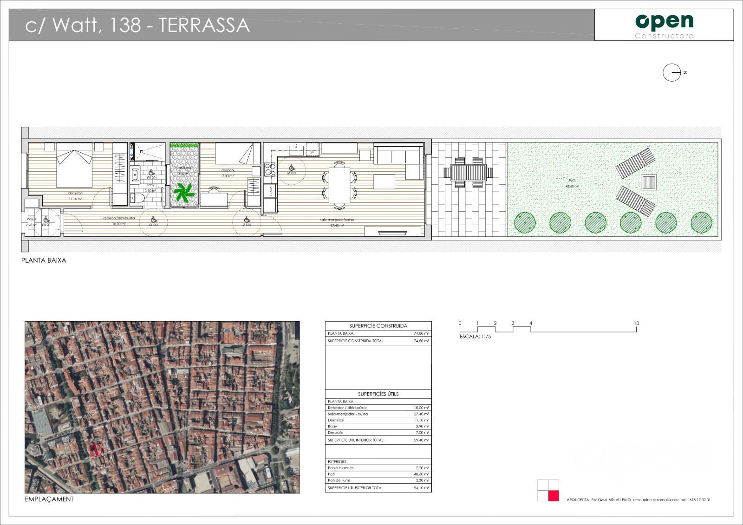Click the double bed in the Dormitori

74,163
